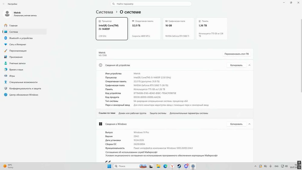Open Соглашение об использовании служб Майкрософт
302x170 pixels.
[x=131, y=152]
